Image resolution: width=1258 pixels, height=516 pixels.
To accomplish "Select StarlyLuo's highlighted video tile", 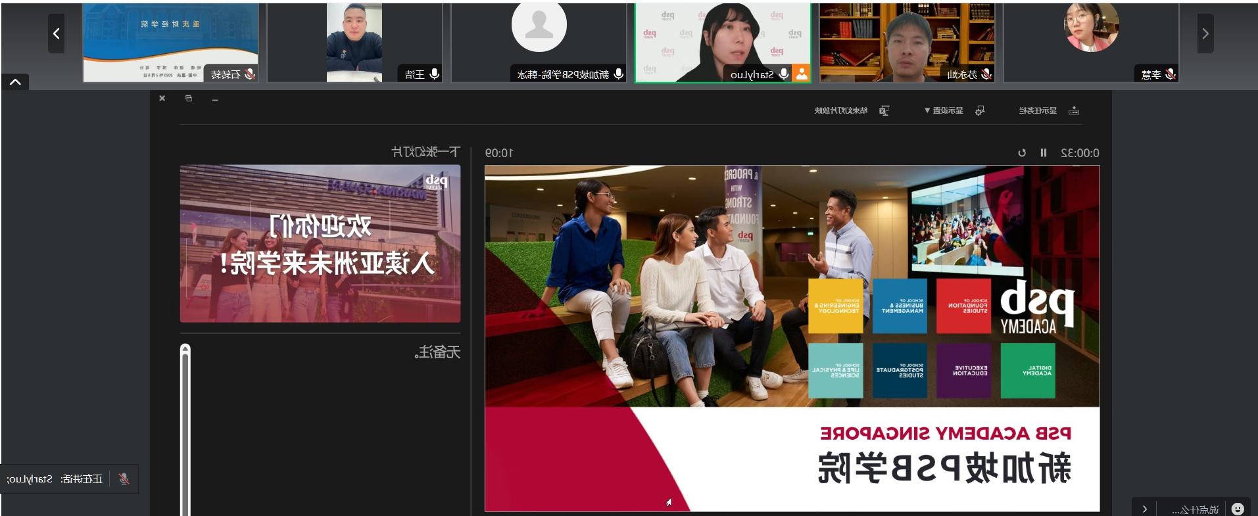I will point(723,43).
